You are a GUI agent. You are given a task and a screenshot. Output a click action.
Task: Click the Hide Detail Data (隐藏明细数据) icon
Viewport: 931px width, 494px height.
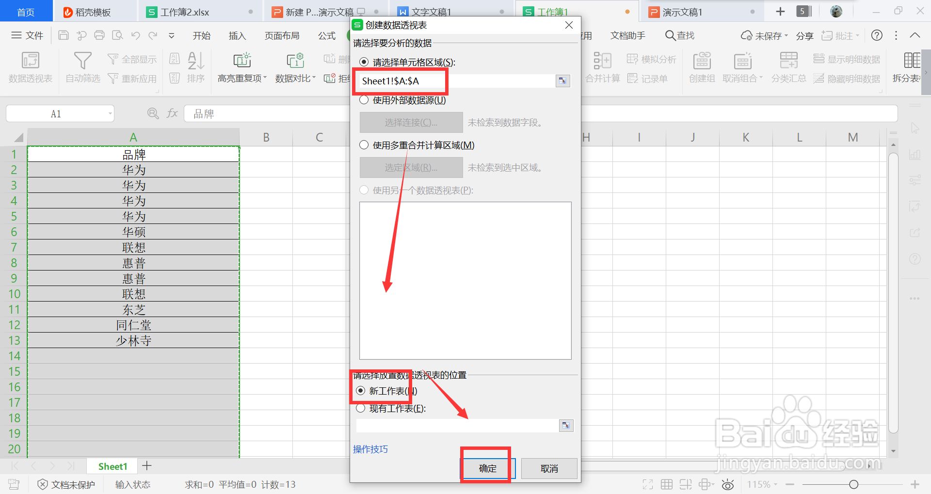pos(819,79)
